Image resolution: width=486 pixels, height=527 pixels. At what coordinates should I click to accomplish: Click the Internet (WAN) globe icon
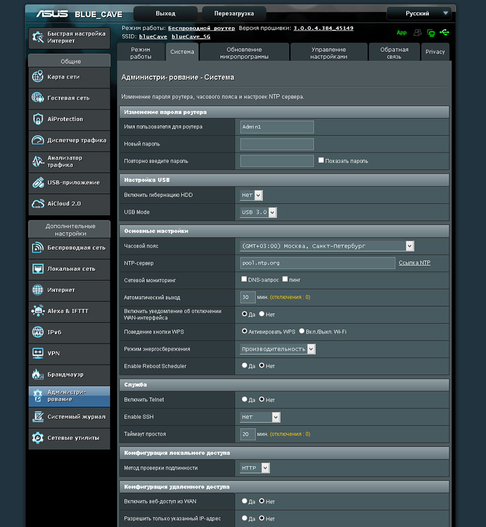[38, 290]
